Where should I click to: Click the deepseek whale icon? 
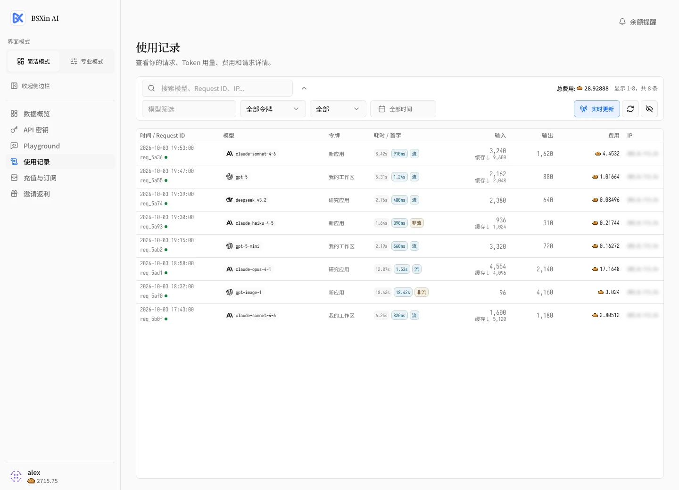coord(230,200)
